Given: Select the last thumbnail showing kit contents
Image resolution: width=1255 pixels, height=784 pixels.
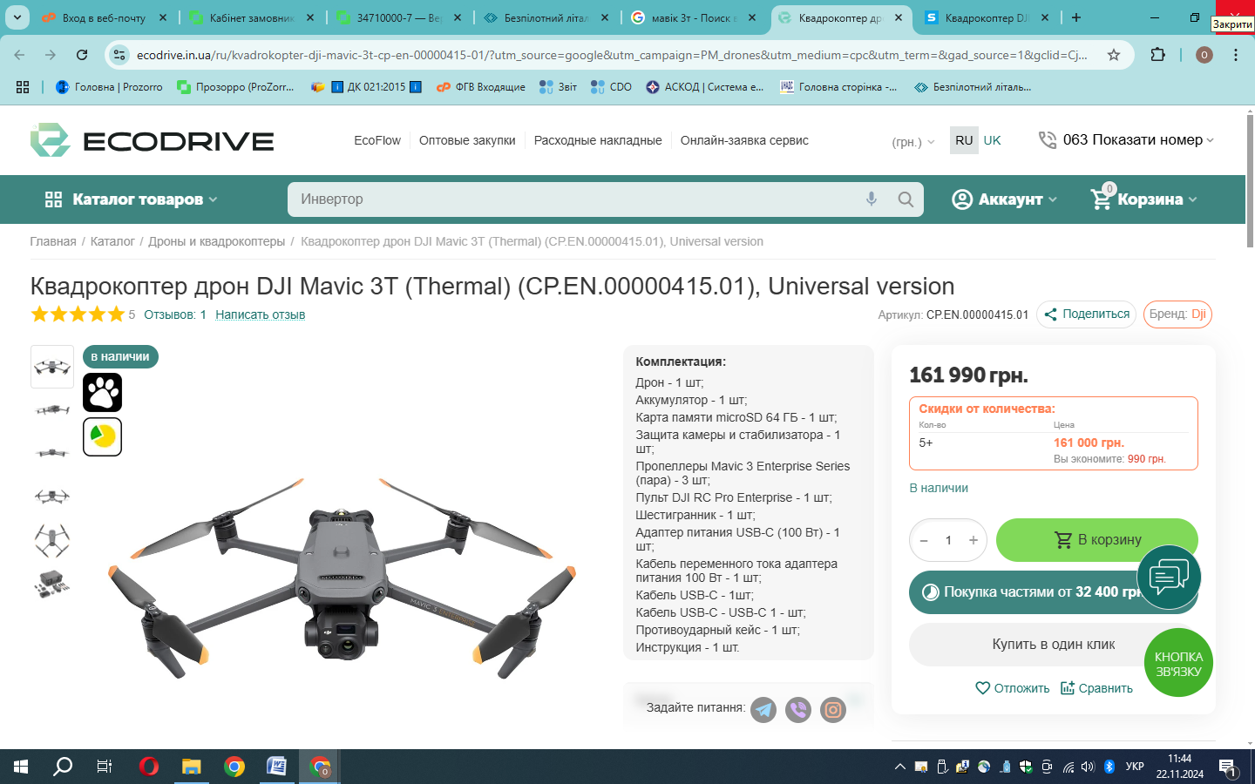Looking at the screenshot, I should point(52,584).
